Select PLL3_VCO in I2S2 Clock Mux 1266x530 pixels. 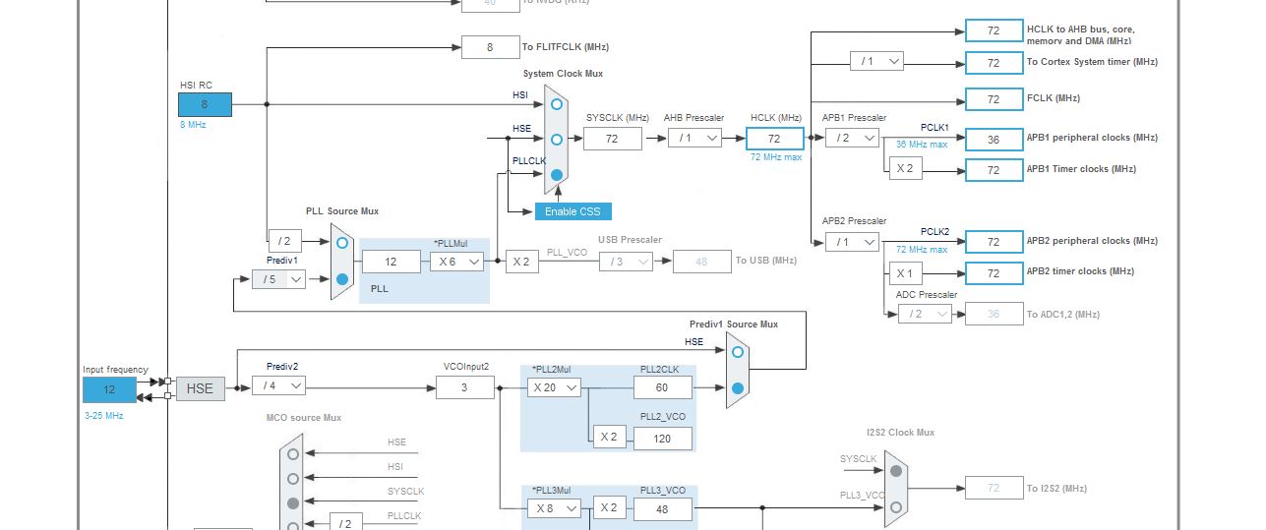(896, 507)
